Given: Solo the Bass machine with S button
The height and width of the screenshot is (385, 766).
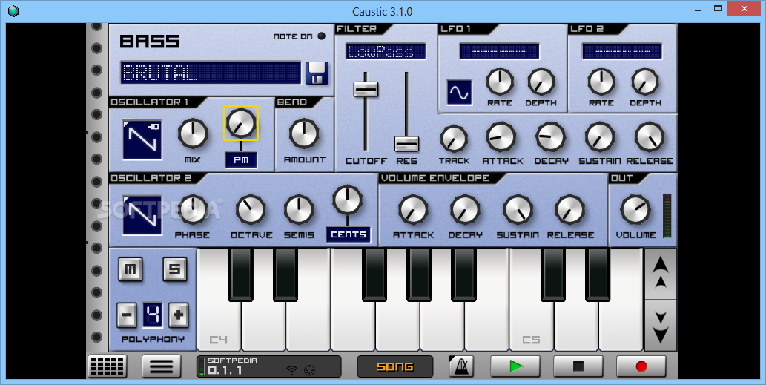Looking at the screenshot, I should (x=174, y=269).
